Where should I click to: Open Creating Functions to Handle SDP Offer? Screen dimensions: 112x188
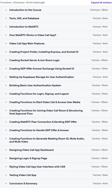(56, 130)
